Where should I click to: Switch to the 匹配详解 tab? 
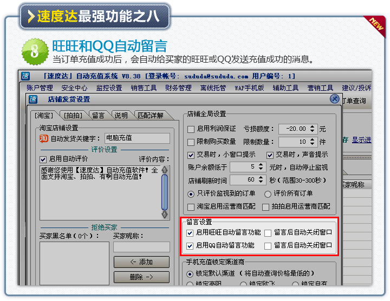point(151,116)
